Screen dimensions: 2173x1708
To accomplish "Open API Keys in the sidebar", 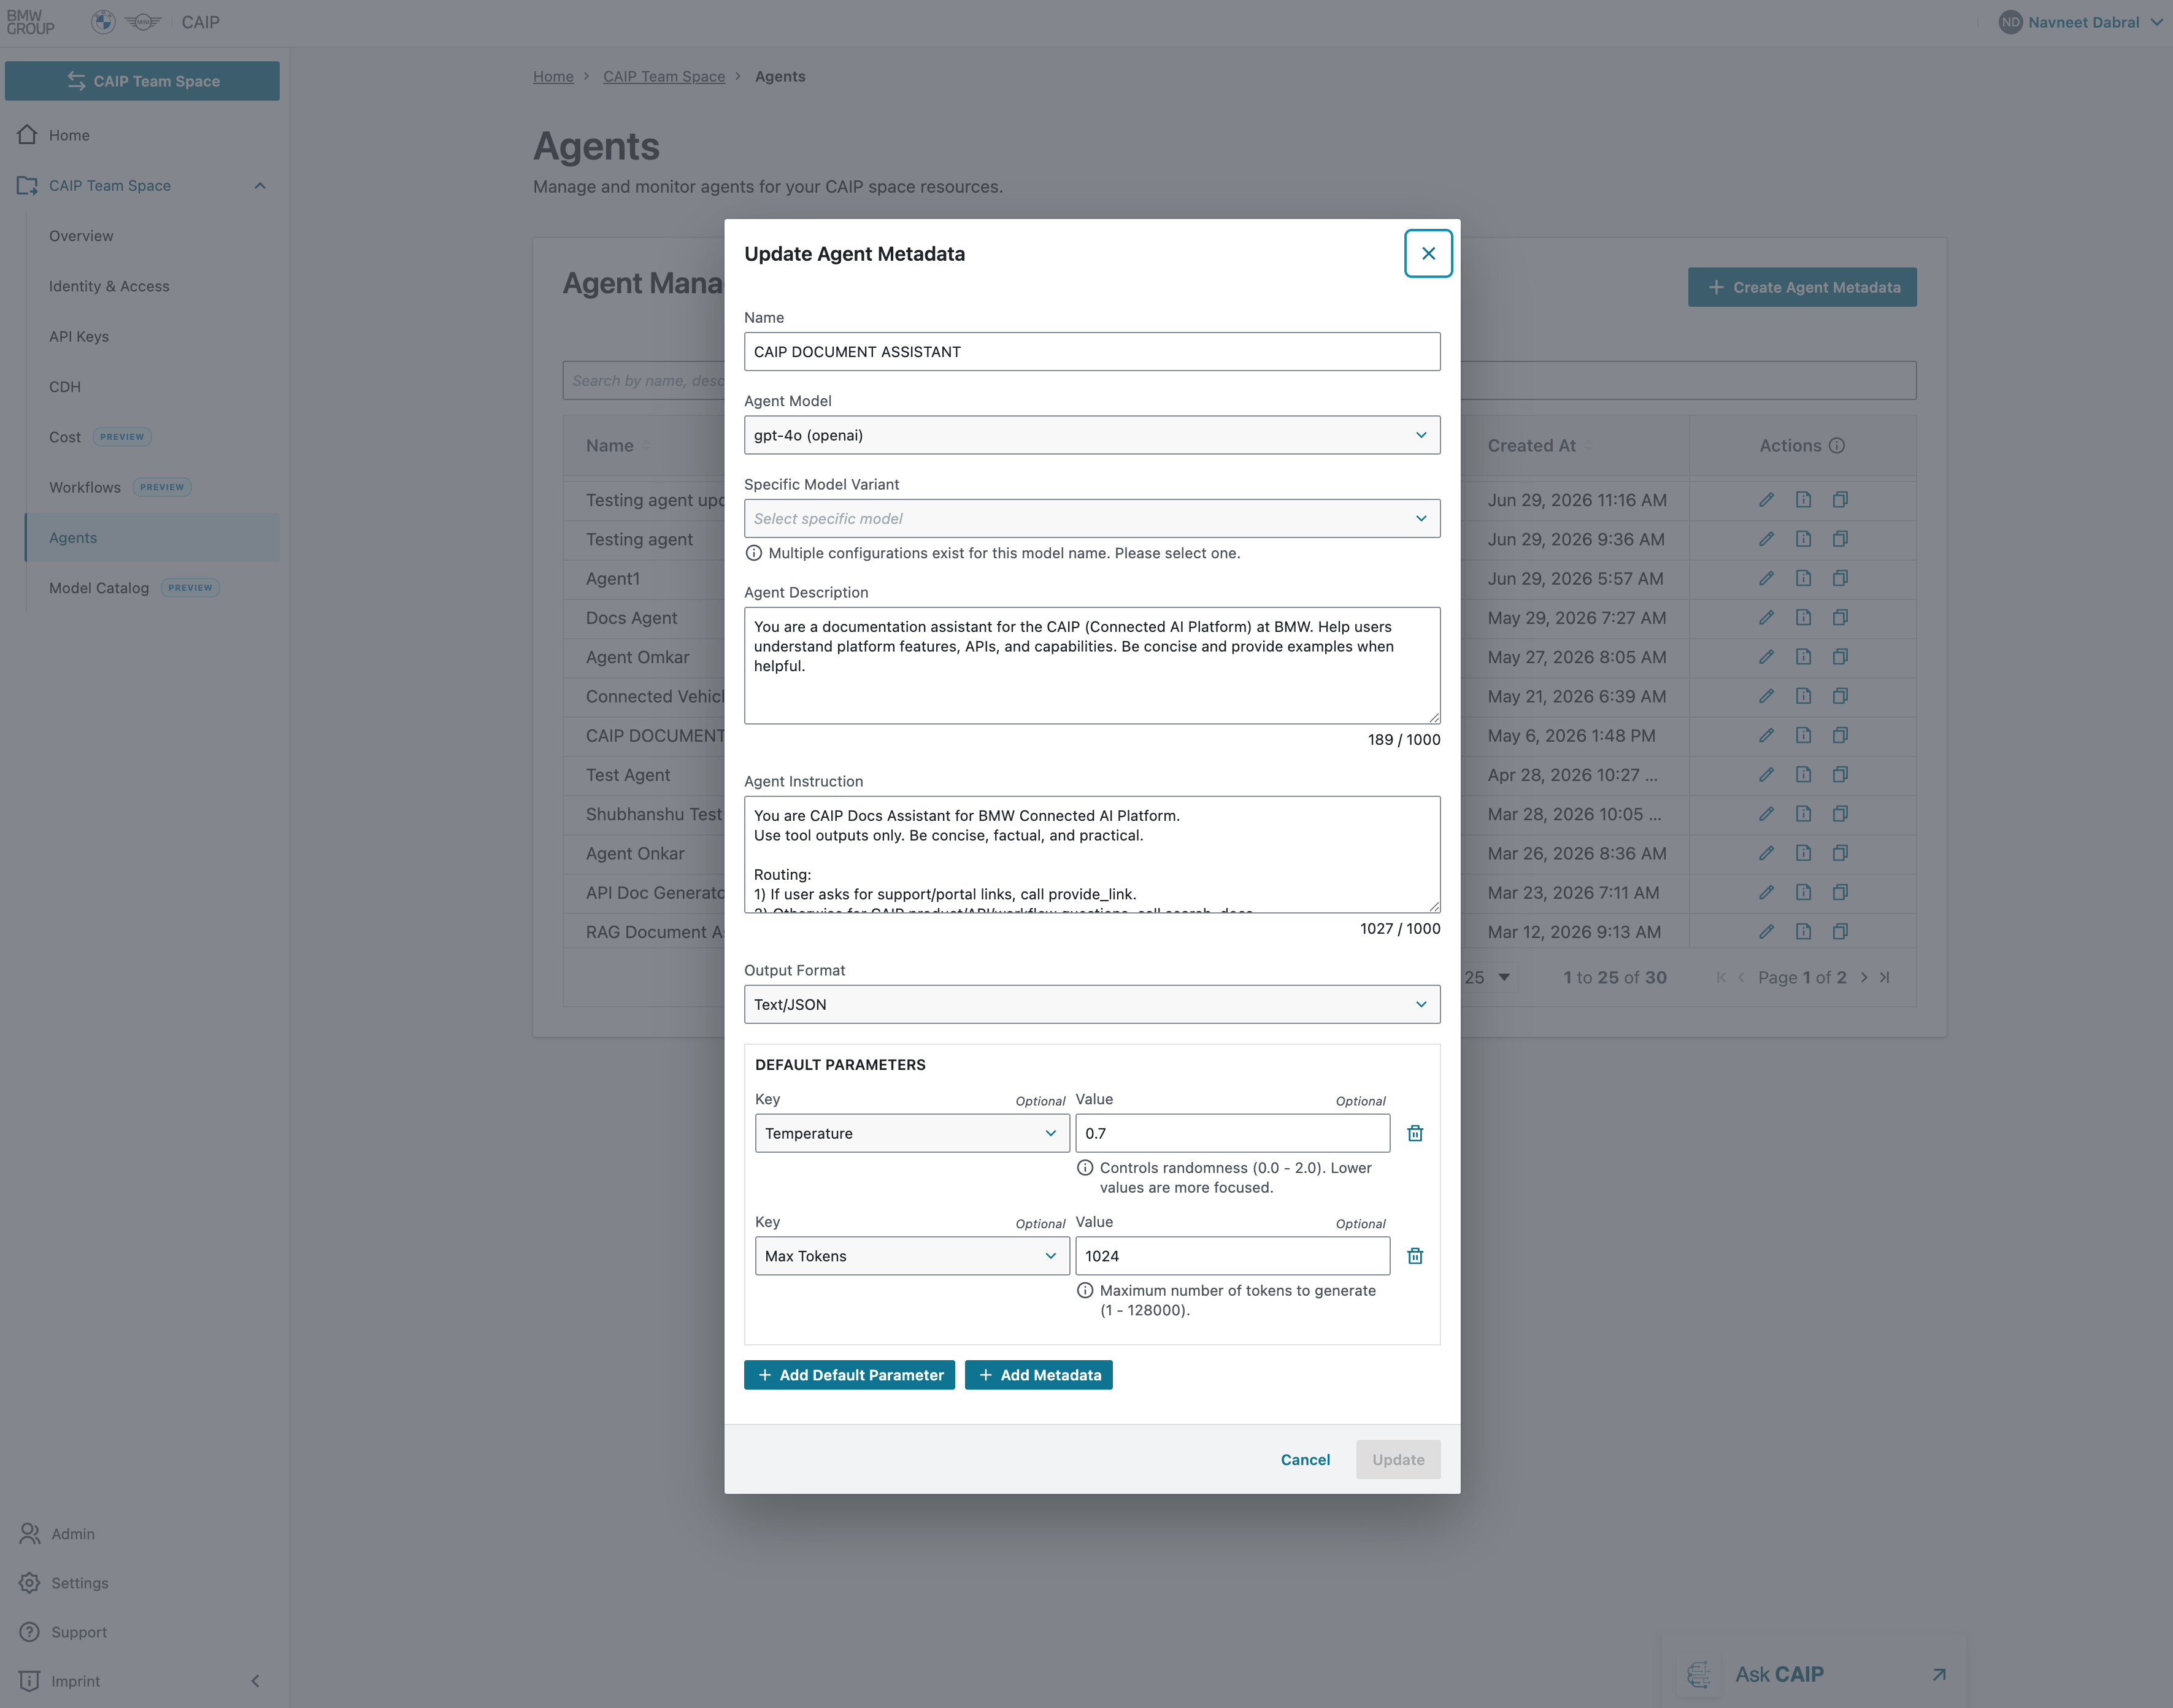I will pyautogui.click(x=79, y=336).
